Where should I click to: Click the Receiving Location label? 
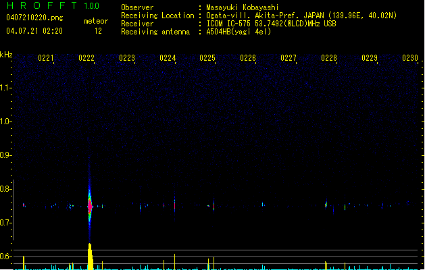tap(157, 16)
